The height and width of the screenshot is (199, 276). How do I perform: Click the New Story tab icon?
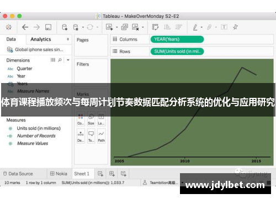(123, 174)
